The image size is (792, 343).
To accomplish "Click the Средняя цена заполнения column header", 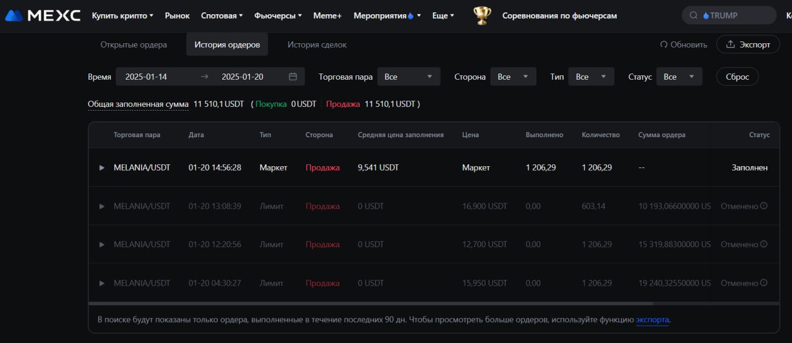I will [x=400, y=135].
